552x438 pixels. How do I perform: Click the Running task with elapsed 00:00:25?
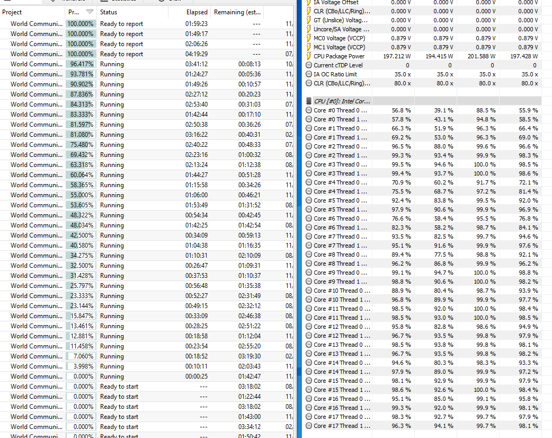(112, 376)
